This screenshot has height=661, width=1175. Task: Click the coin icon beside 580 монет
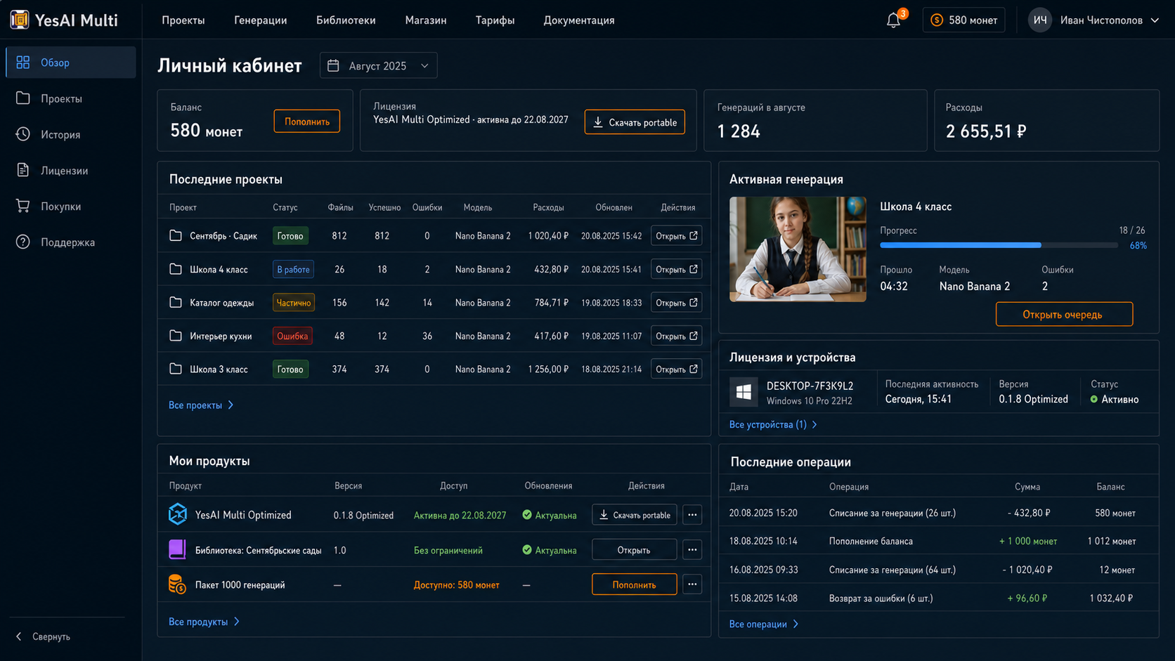coord(937,20)
